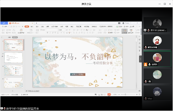Toggle the slides thumbnail view pill in outline panel
This screenshot has height=111, width=173.
click(15, 37)
